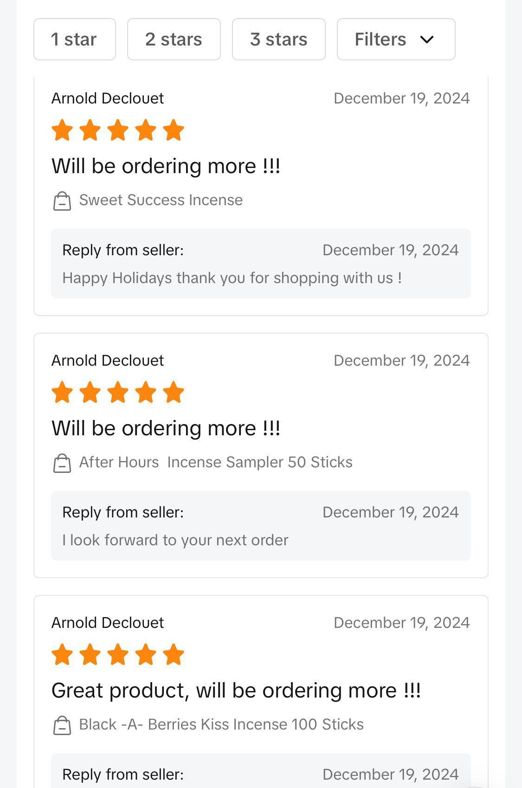522x788 pixels.
Task: Click the first review's five-star rating
Action: coord(118,130)
